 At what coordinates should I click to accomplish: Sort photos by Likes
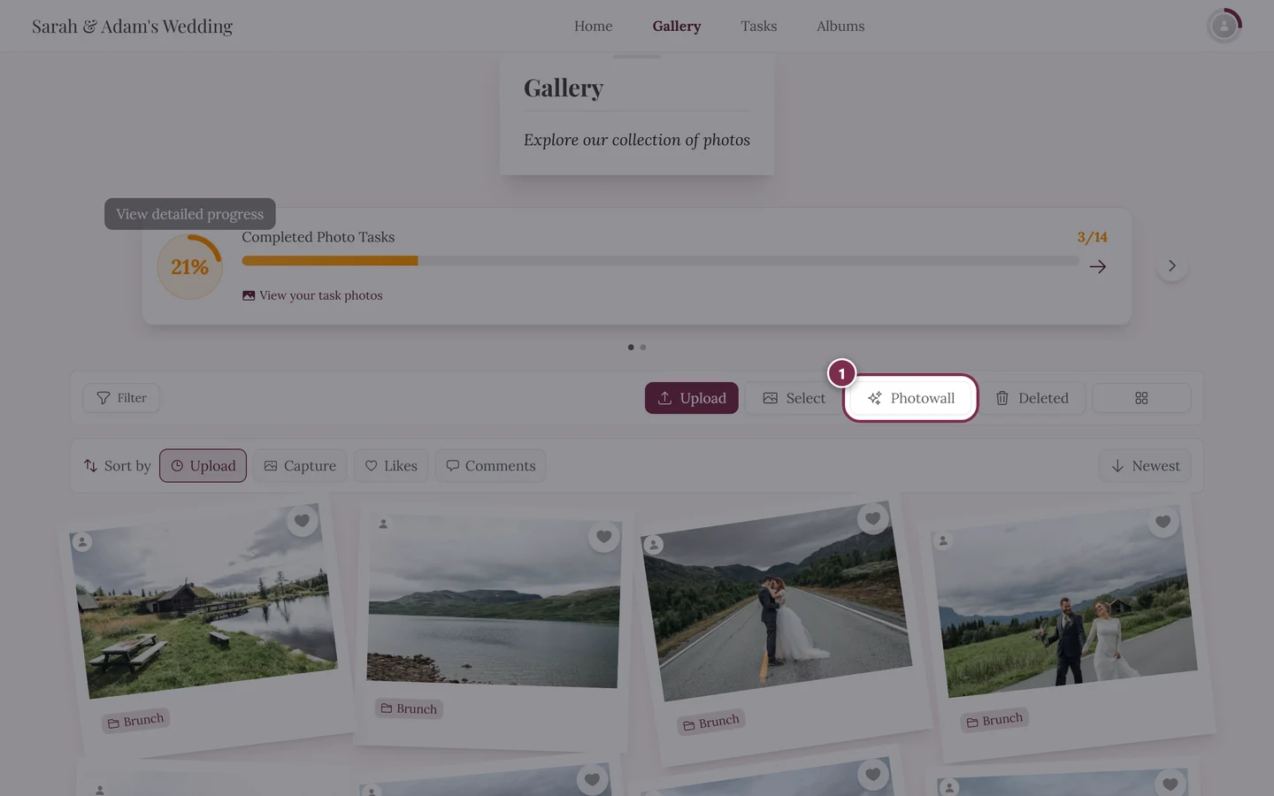coord(391,466)
